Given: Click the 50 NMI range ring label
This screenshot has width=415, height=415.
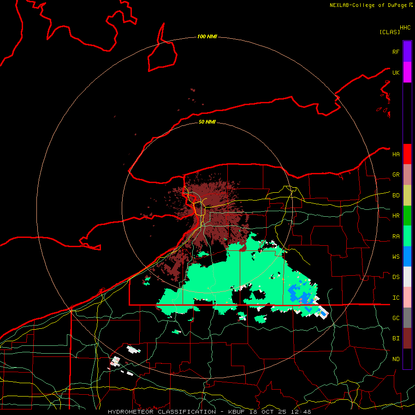Looking at the screenshot, I should pos(207,122).
